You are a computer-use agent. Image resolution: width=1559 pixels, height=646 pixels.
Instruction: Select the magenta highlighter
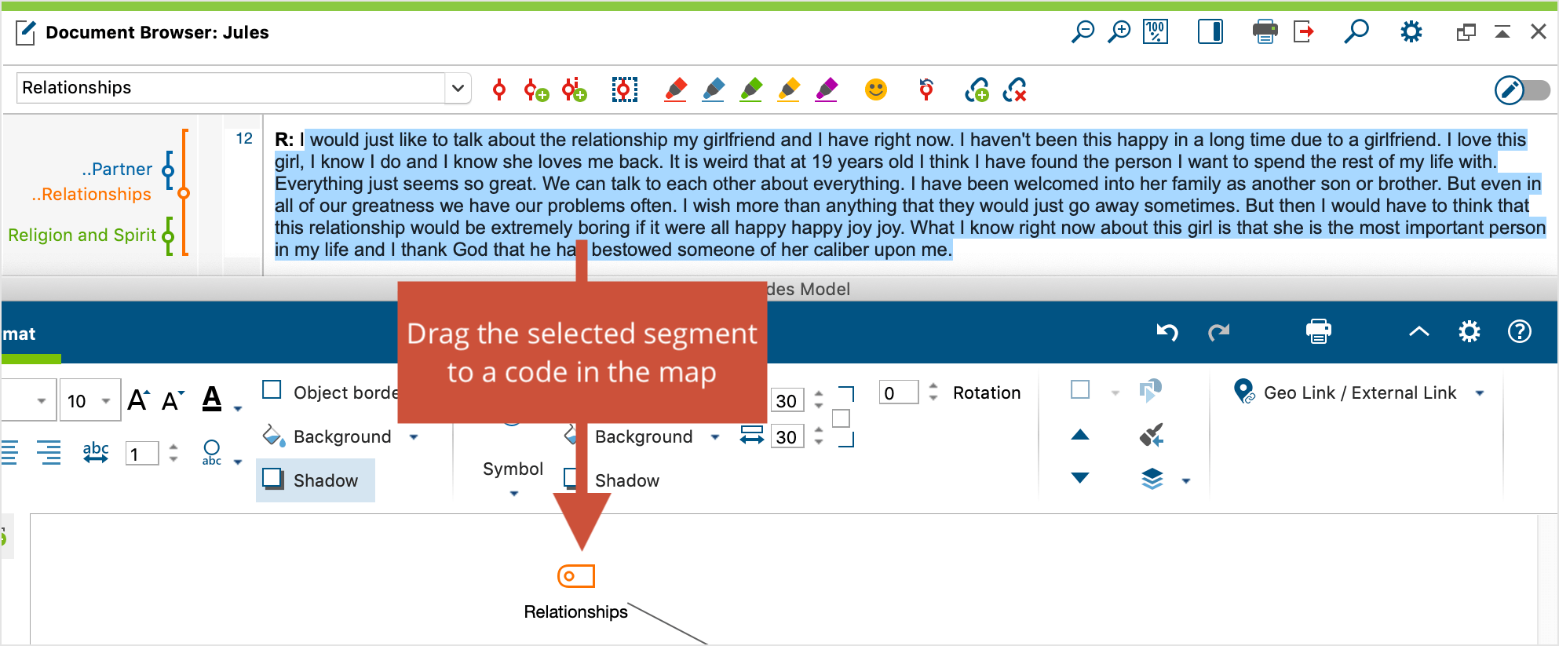(x=826, y=89)
